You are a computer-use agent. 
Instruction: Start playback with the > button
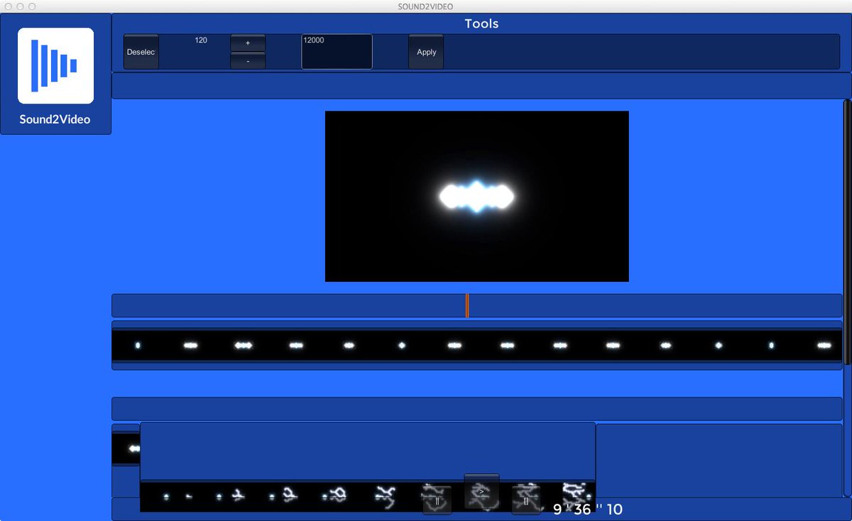(x=481, y=491)
